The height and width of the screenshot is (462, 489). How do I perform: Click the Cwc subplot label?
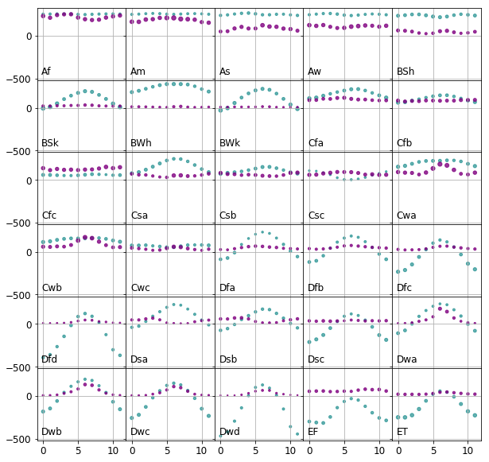140,288
